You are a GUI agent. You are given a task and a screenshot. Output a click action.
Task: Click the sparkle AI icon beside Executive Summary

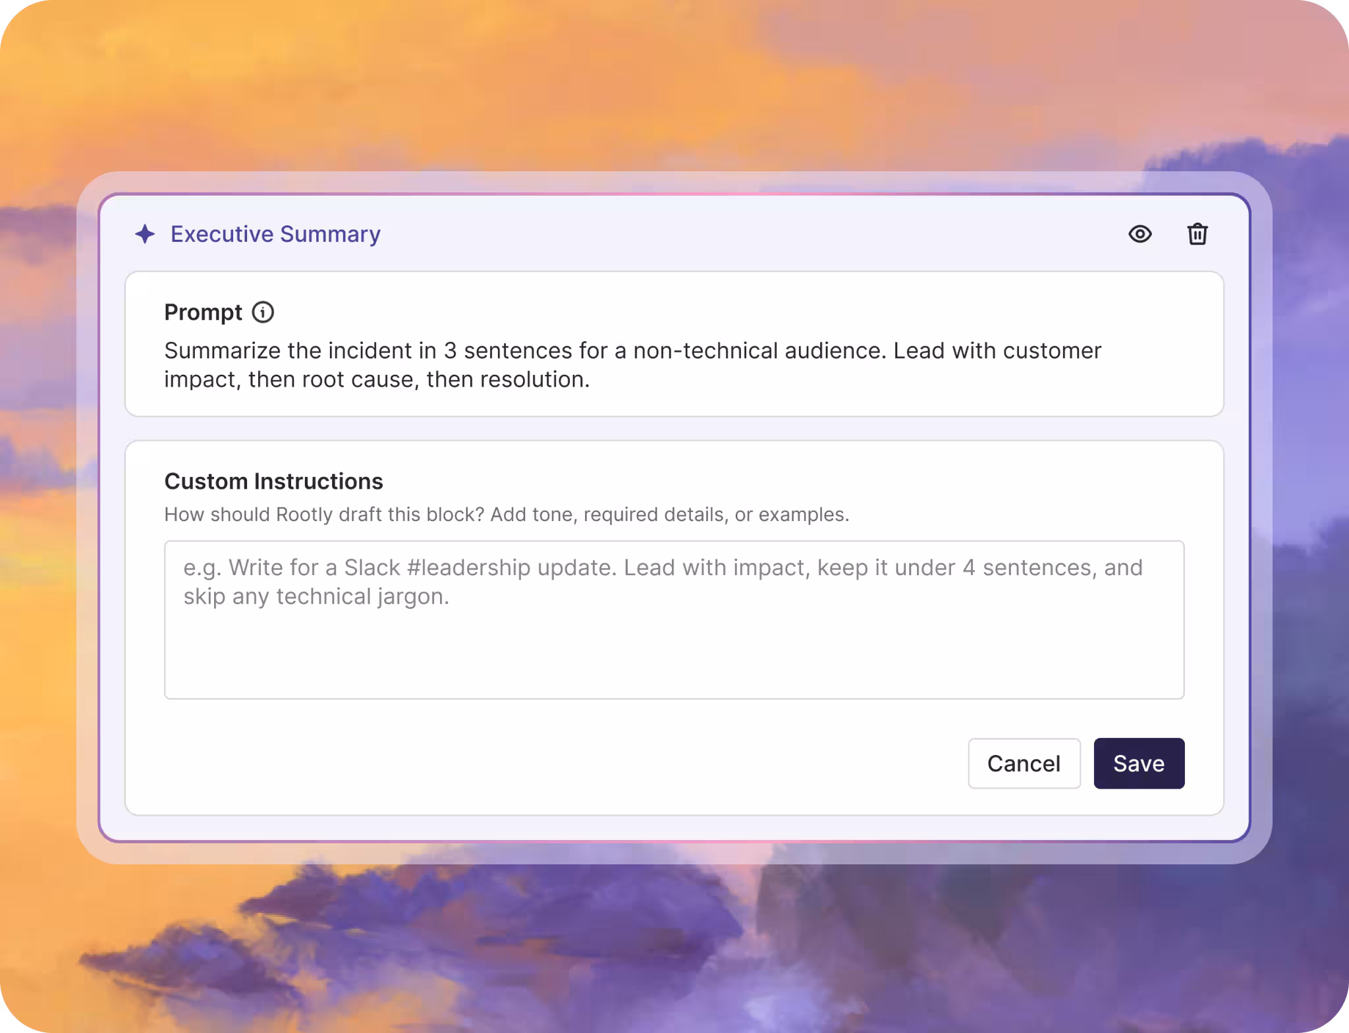pyautogui.click(x=145, y=234)
